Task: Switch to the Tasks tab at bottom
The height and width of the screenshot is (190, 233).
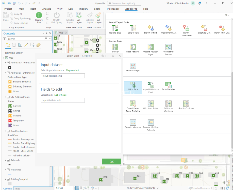Action: pyautogui.click(x=17, y=188)
